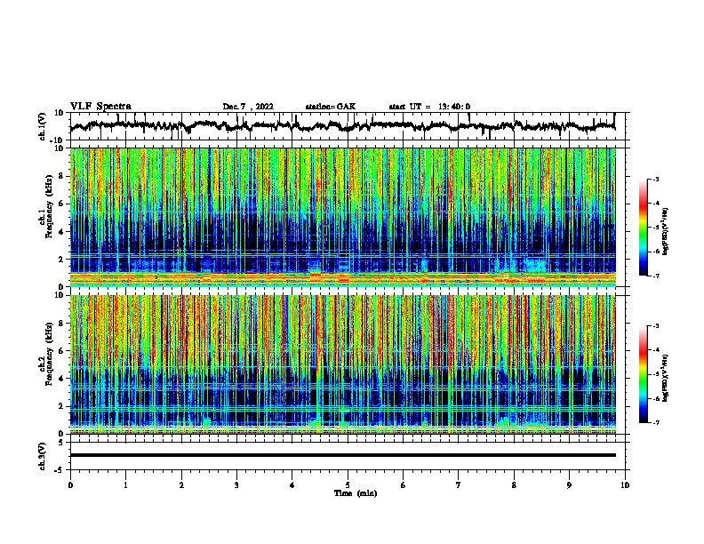
Task: Click the ch.2 colorbar "log(PSD)" label
Action: pos(665,378)
